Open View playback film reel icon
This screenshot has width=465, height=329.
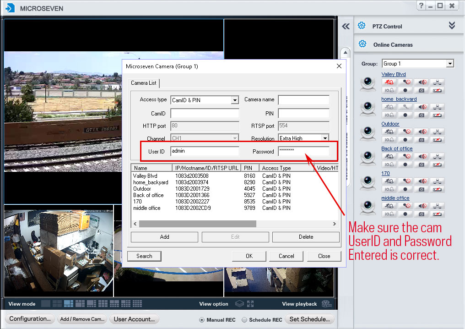(x=326, y=303)
